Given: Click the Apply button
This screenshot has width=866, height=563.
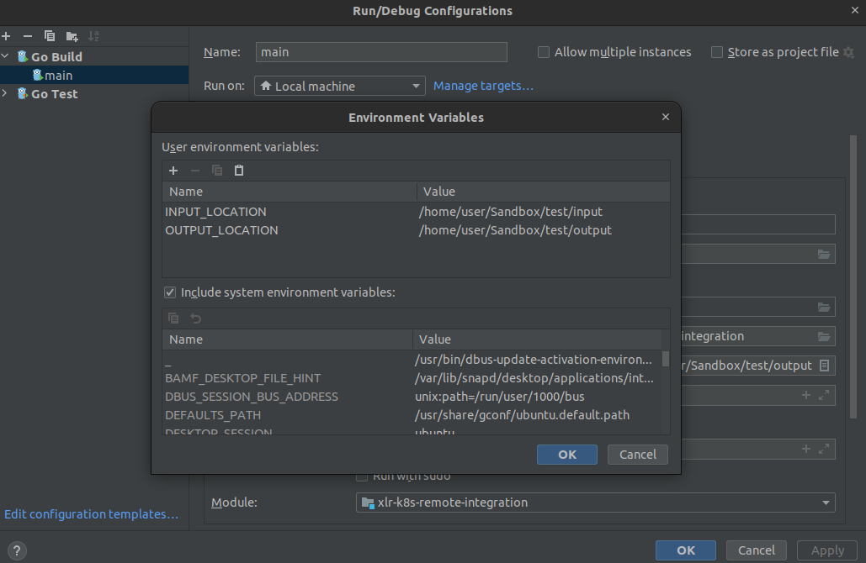Looking at the screenshot, I should pyautogui.click(x=826, y=550).
